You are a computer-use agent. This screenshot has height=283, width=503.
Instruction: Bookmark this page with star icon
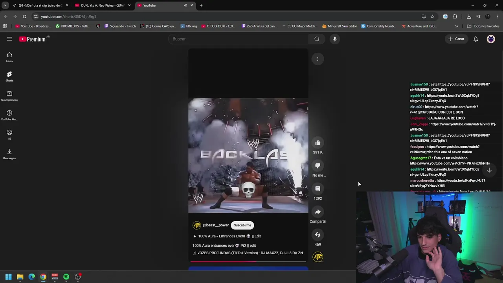coord(432,17)
